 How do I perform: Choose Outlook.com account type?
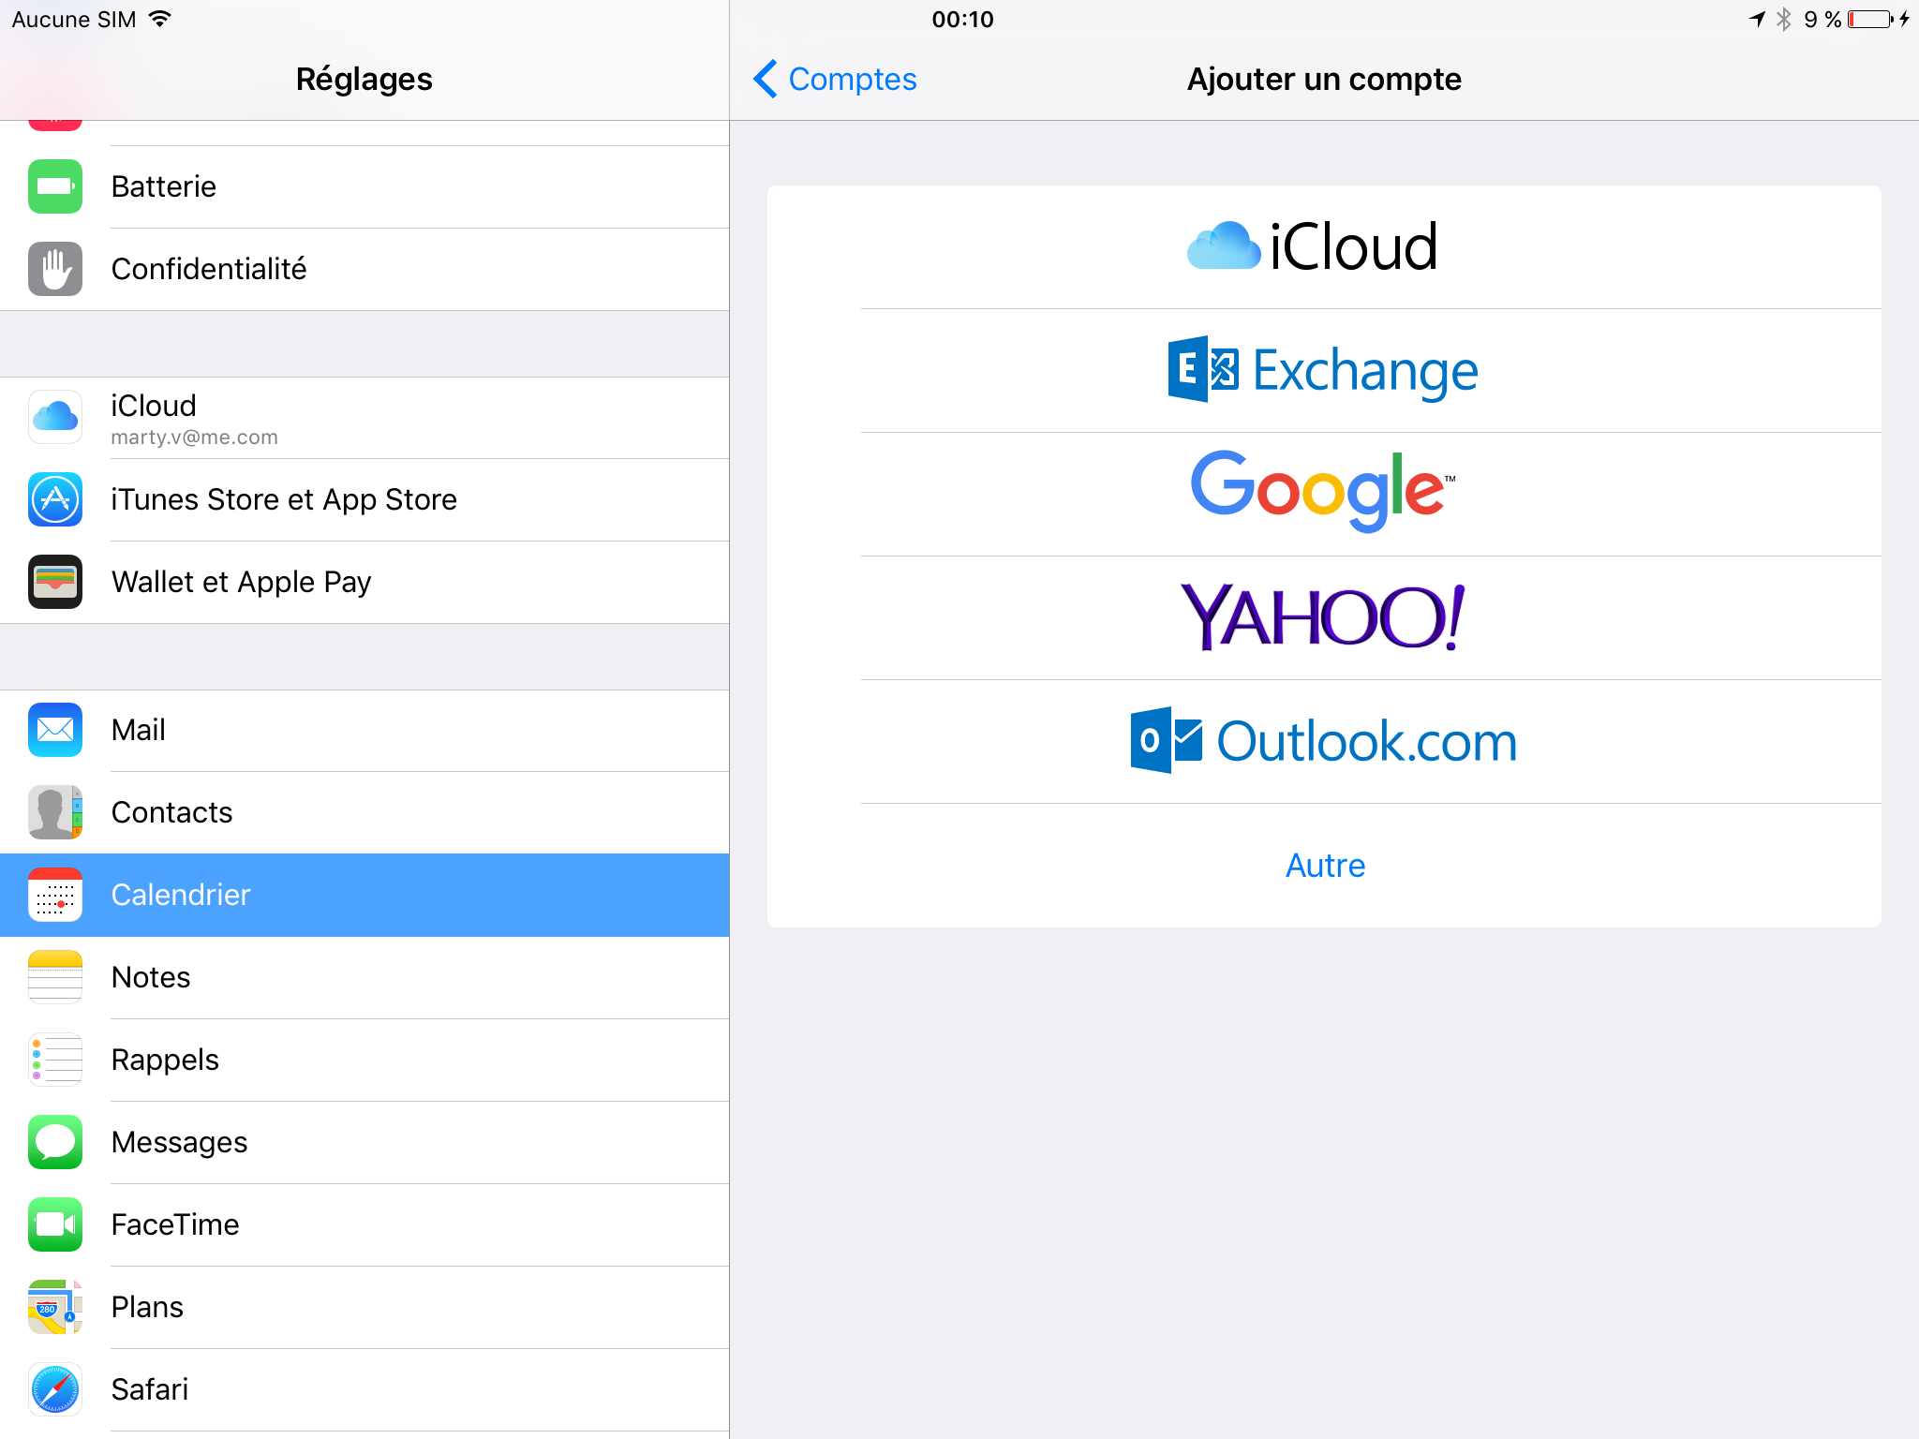(1324, 742)
